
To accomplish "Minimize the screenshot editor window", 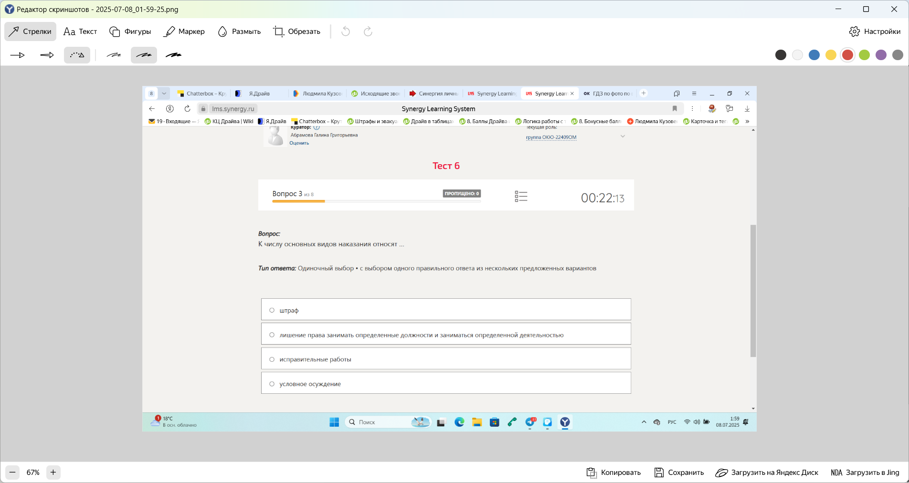I will point(838,9).
